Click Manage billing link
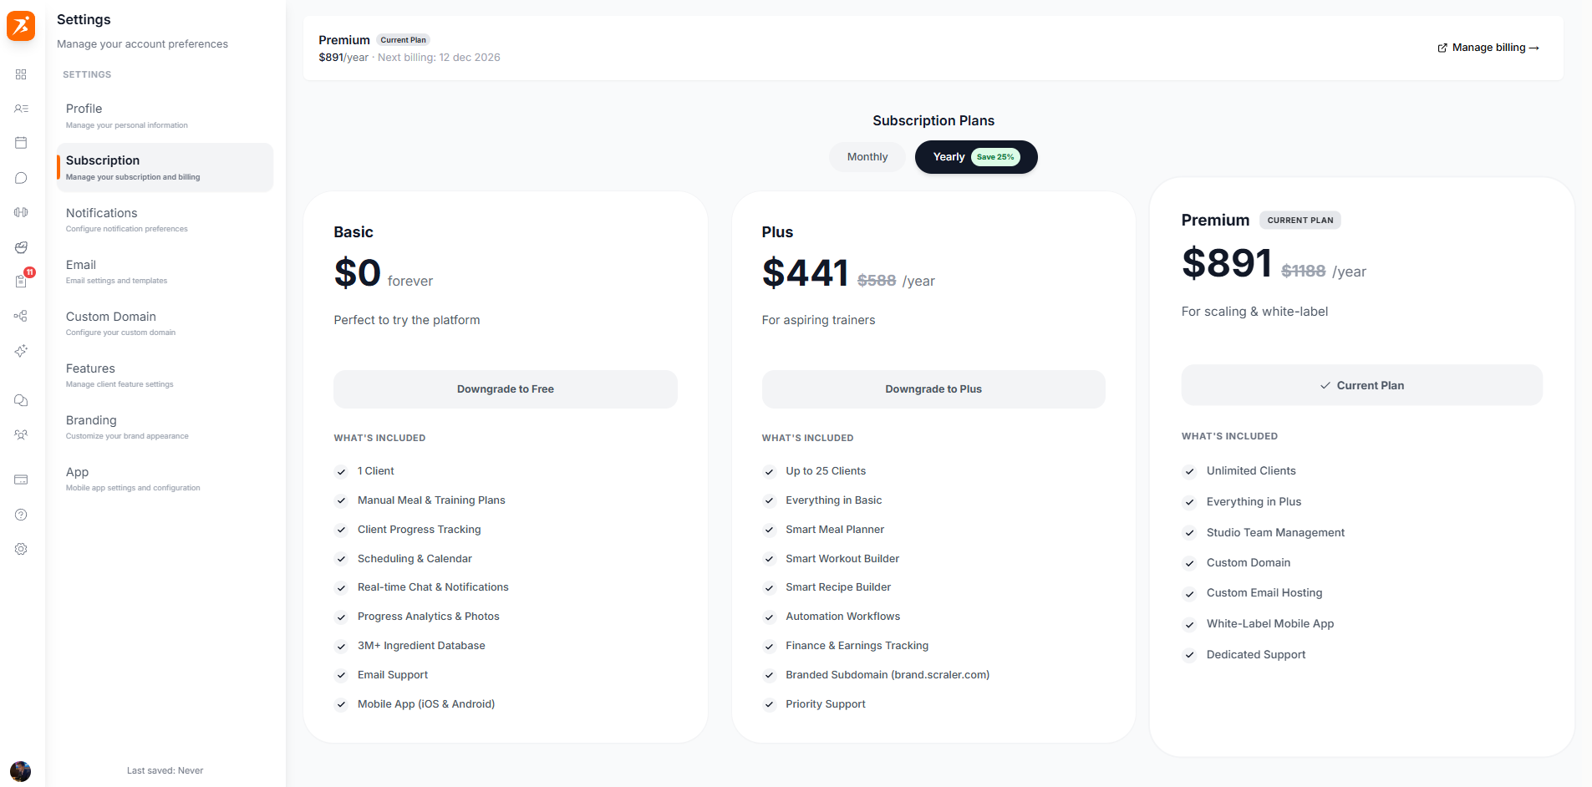 (x=1488, y=48)
